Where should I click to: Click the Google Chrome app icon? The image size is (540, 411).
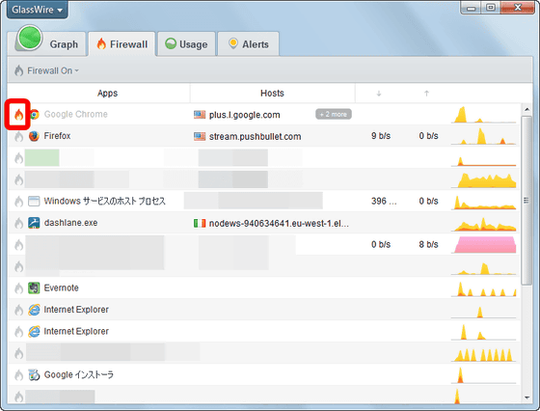point(34,115)
